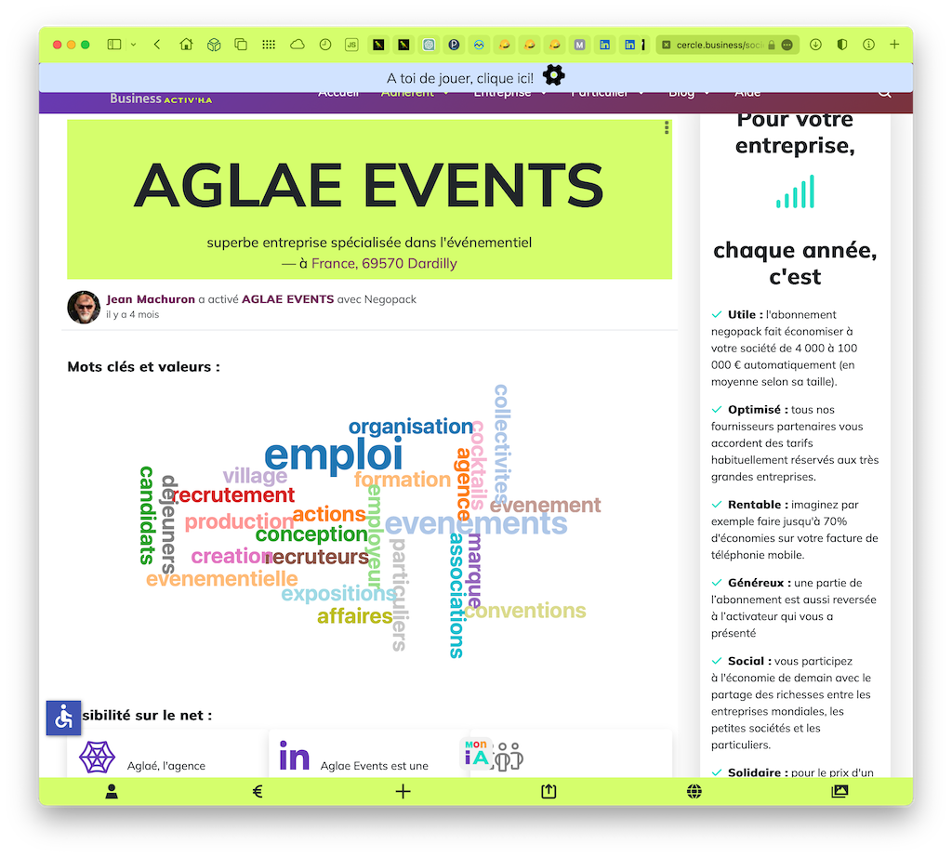
Task: Click the word 'organisation' in the word cloud
Action: click(410, 427)
